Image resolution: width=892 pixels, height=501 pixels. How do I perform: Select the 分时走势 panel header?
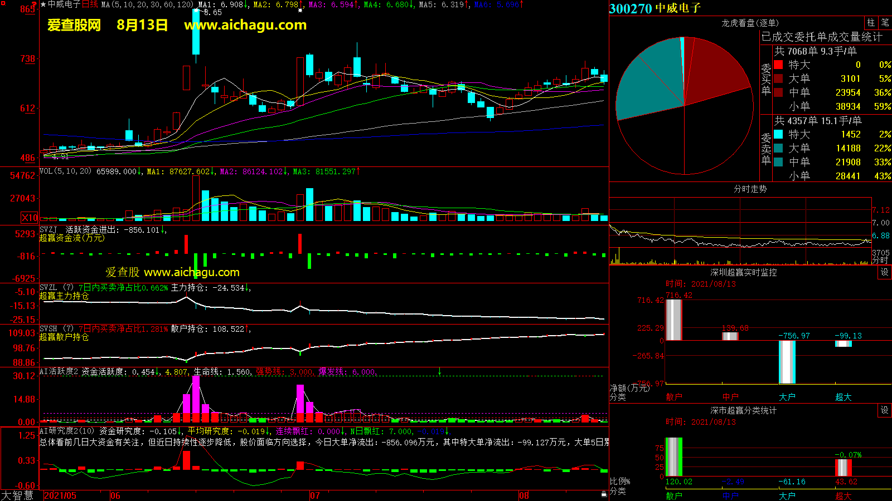tap(750, 189)
